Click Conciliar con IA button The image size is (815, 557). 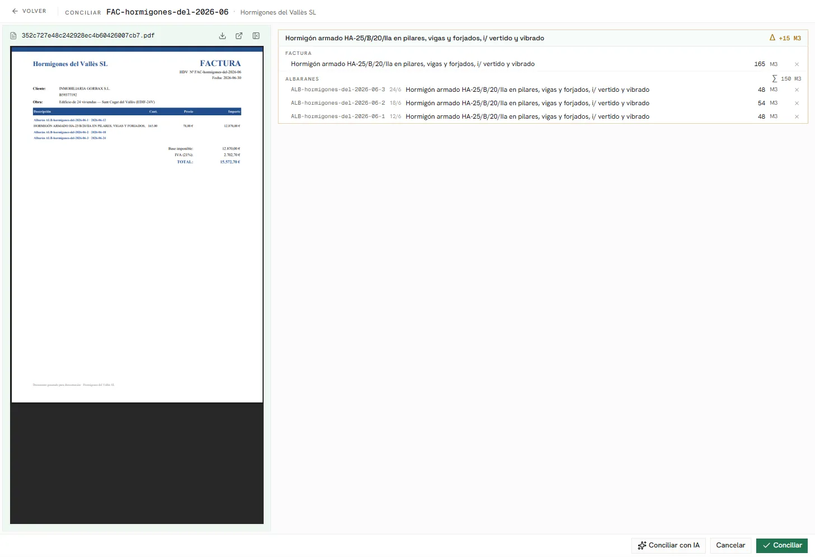tap(668, 545)
